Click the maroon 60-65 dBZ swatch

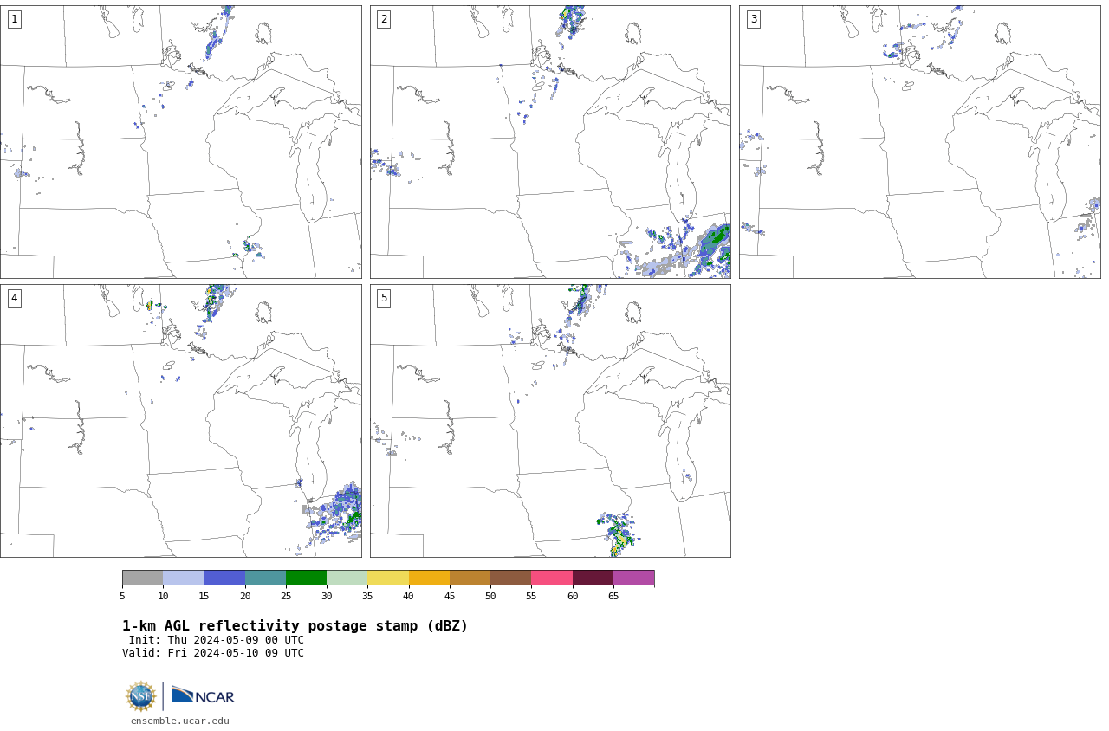593,578
